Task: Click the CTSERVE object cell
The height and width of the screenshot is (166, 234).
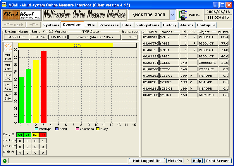Action: click(208, 69)
